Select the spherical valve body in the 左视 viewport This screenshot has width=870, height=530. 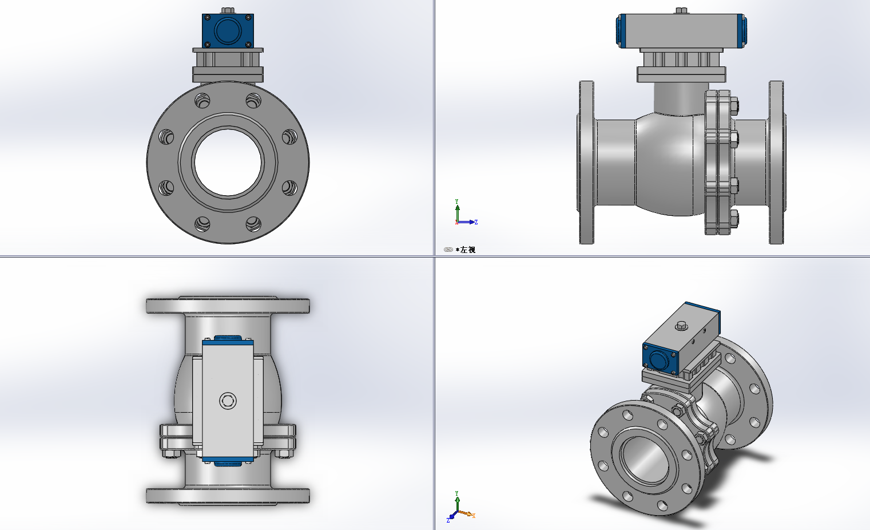[x=670, y=163]
